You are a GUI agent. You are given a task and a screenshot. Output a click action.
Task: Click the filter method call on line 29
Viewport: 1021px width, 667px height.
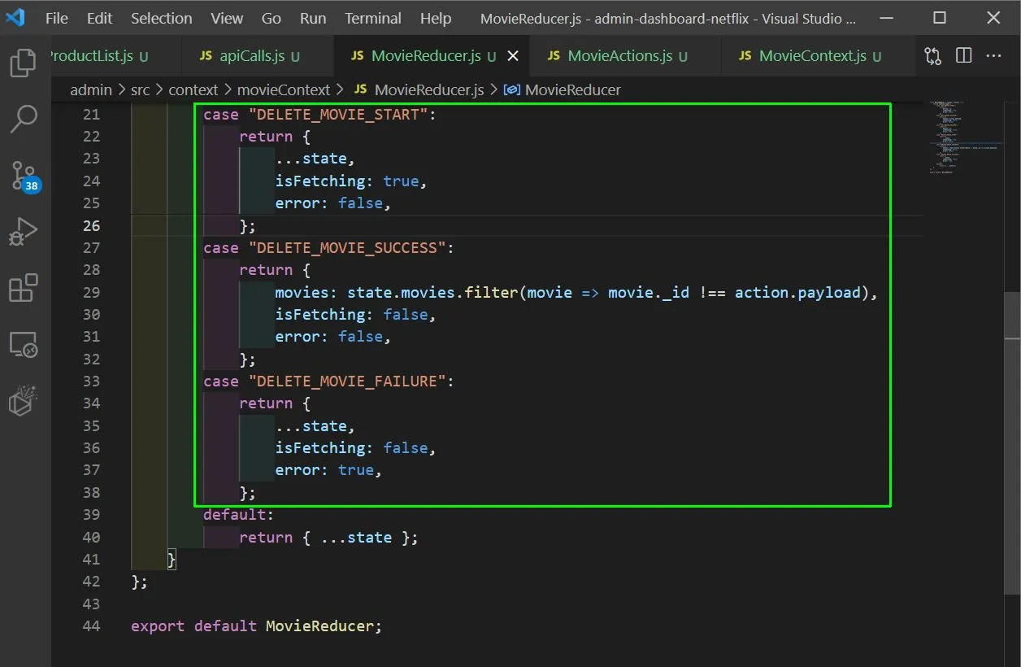(x=492, y=292)
